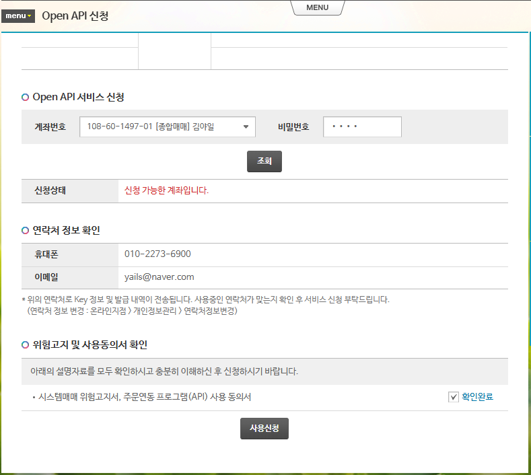Toggle the 확인완료 checkbox
The height and width of the screenshot is (475, 531).
coord(453,397)
